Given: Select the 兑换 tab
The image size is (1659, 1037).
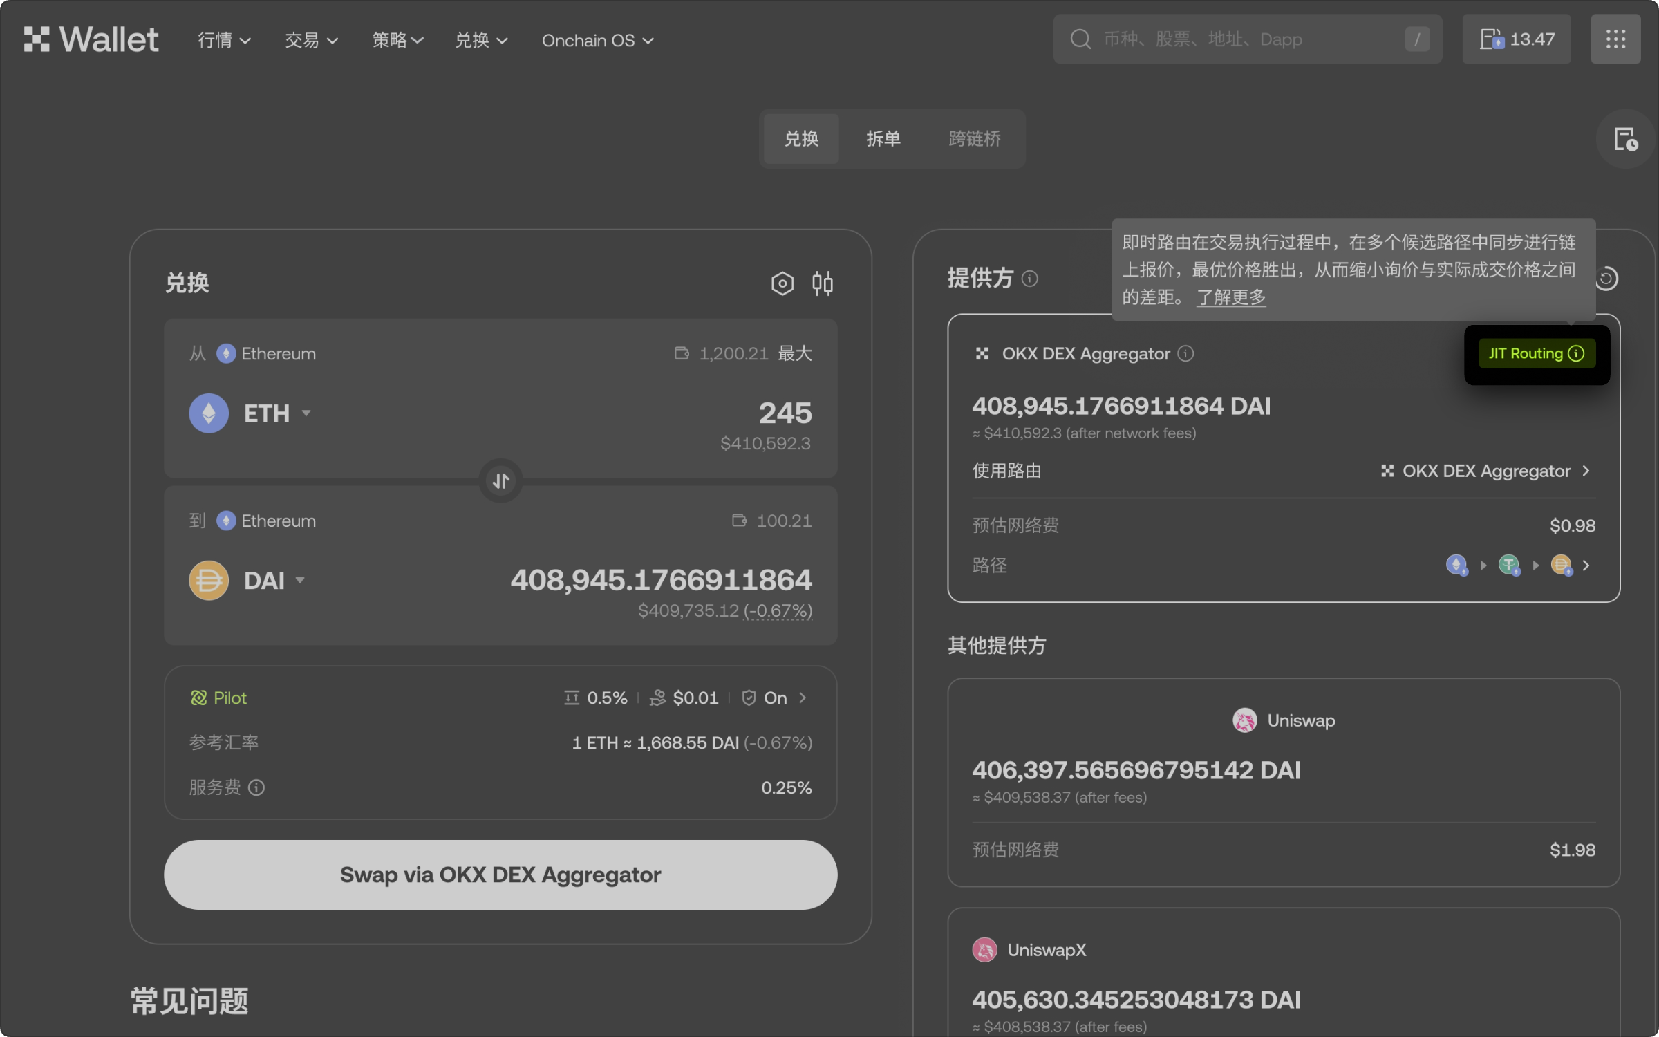Looking at the screenshot, I should (x=801, y=138).
